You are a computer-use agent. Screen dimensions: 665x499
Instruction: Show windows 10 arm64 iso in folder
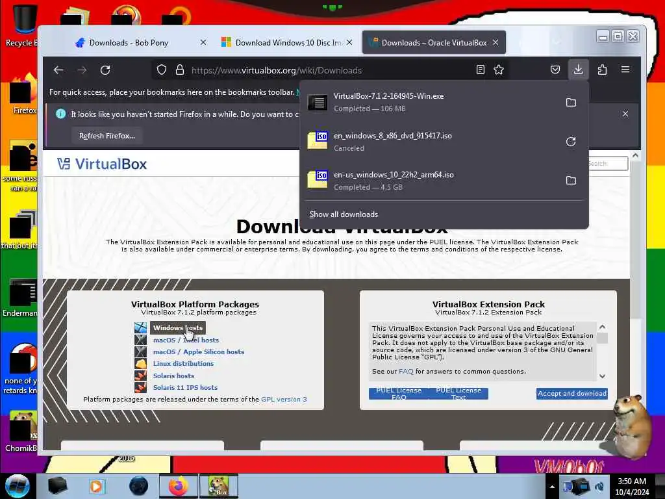[x=571, y=181]
